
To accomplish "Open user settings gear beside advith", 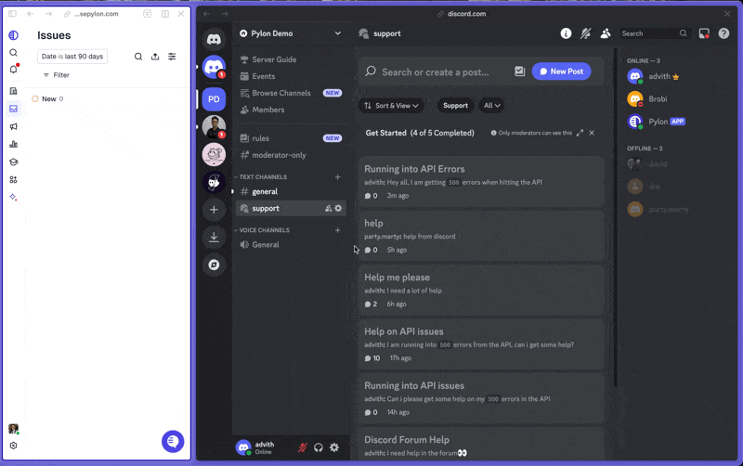I will point(334,447).
